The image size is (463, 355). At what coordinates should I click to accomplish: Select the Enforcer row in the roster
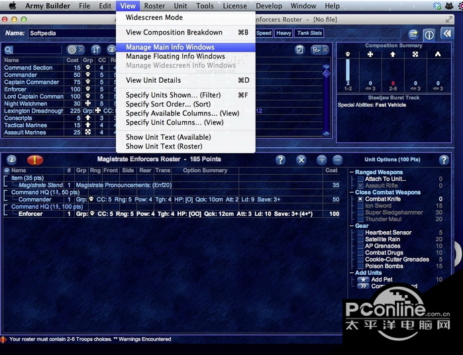[x=172, y=214]
